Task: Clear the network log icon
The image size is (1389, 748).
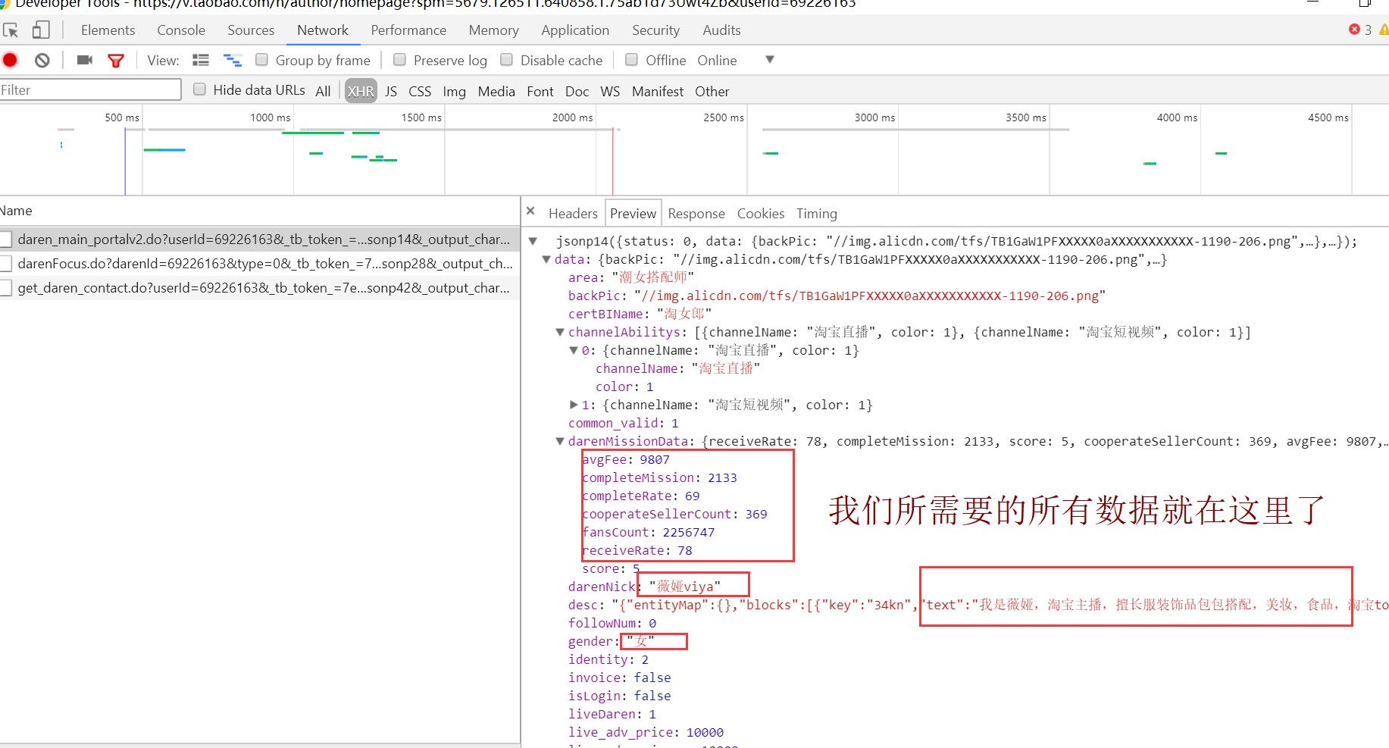Action: tap(42, 60)
